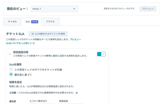Switch to the チャネル tab

click(x=13, y=22)
